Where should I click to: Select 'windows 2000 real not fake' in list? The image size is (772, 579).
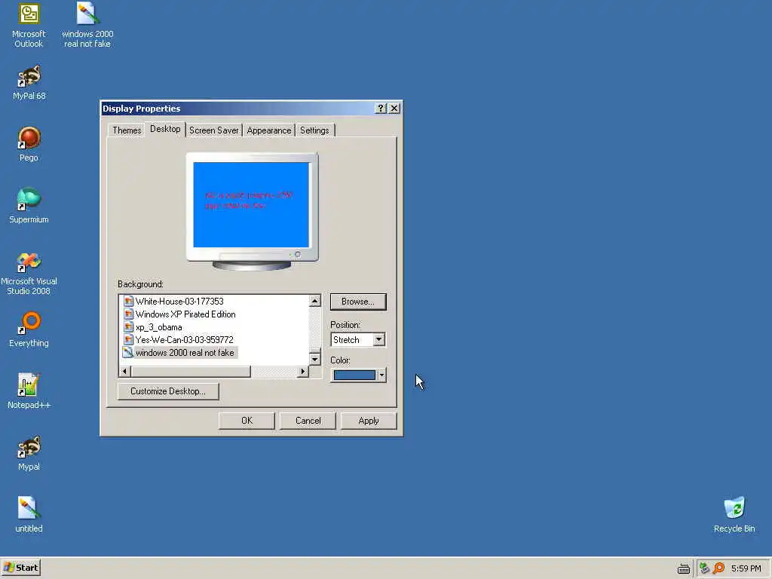click(x=185, y=353)
